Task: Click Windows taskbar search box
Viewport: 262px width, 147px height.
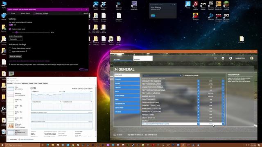Action: (23, 145)
